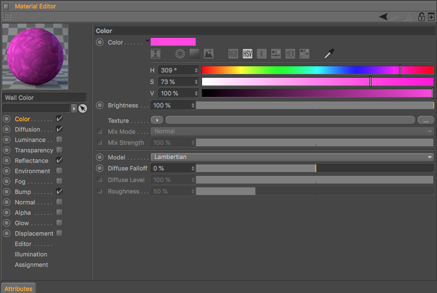
Task: Open the Model Lambertian dropdown
Action: (292, 157)
